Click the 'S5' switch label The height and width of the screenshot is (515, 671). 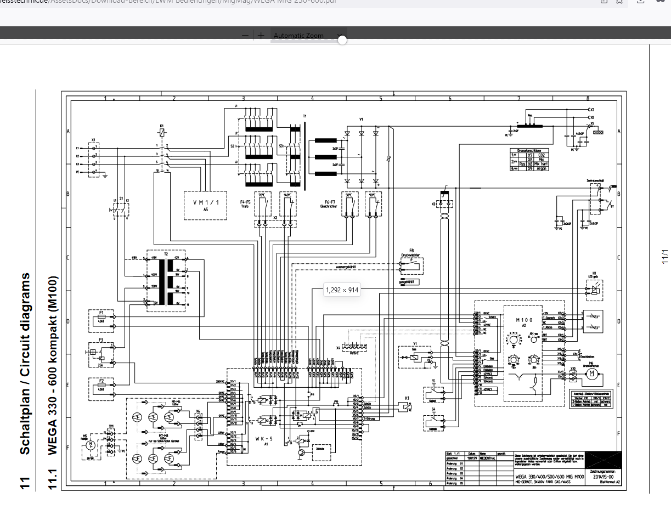click(433, 381)
